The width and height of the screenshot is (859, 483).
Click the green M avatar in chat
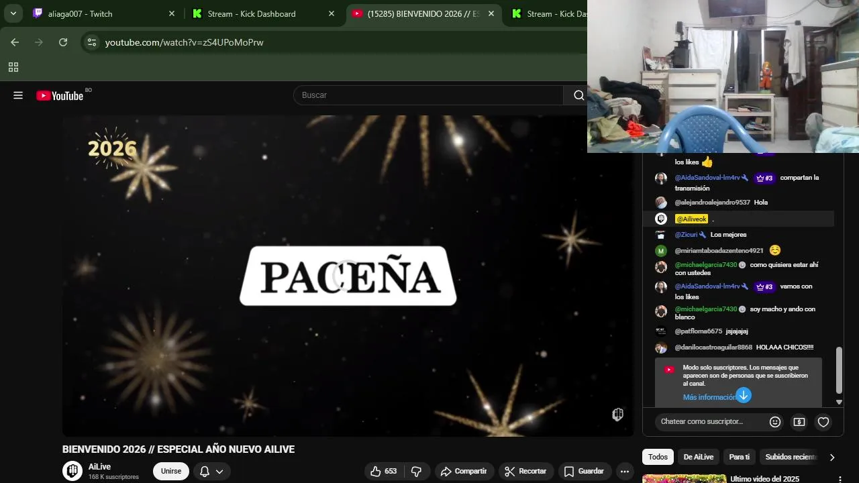click(x=661, y=251)
